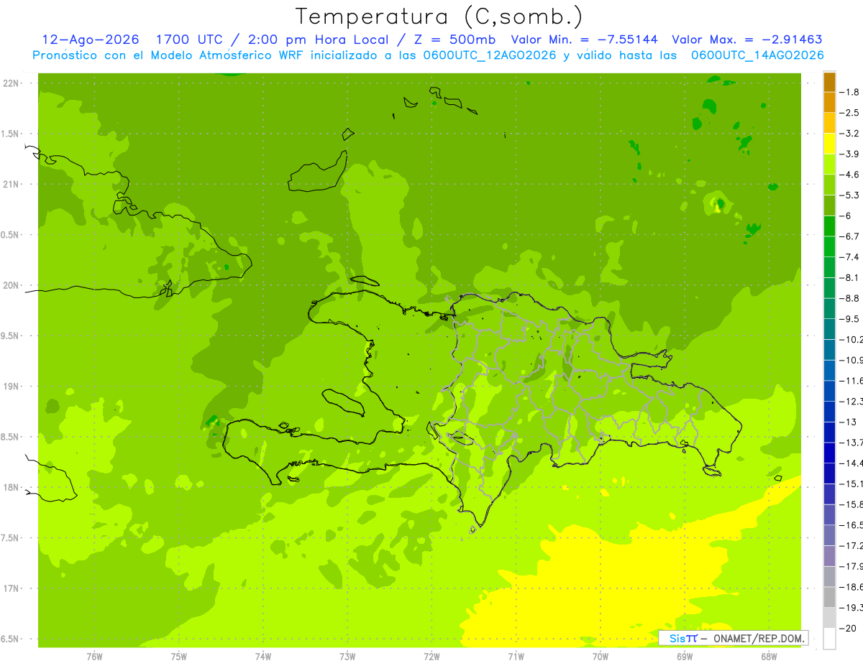Click the '18N' latitude axis label
Screen dimensions: 863x666
[x=10, y=487]
